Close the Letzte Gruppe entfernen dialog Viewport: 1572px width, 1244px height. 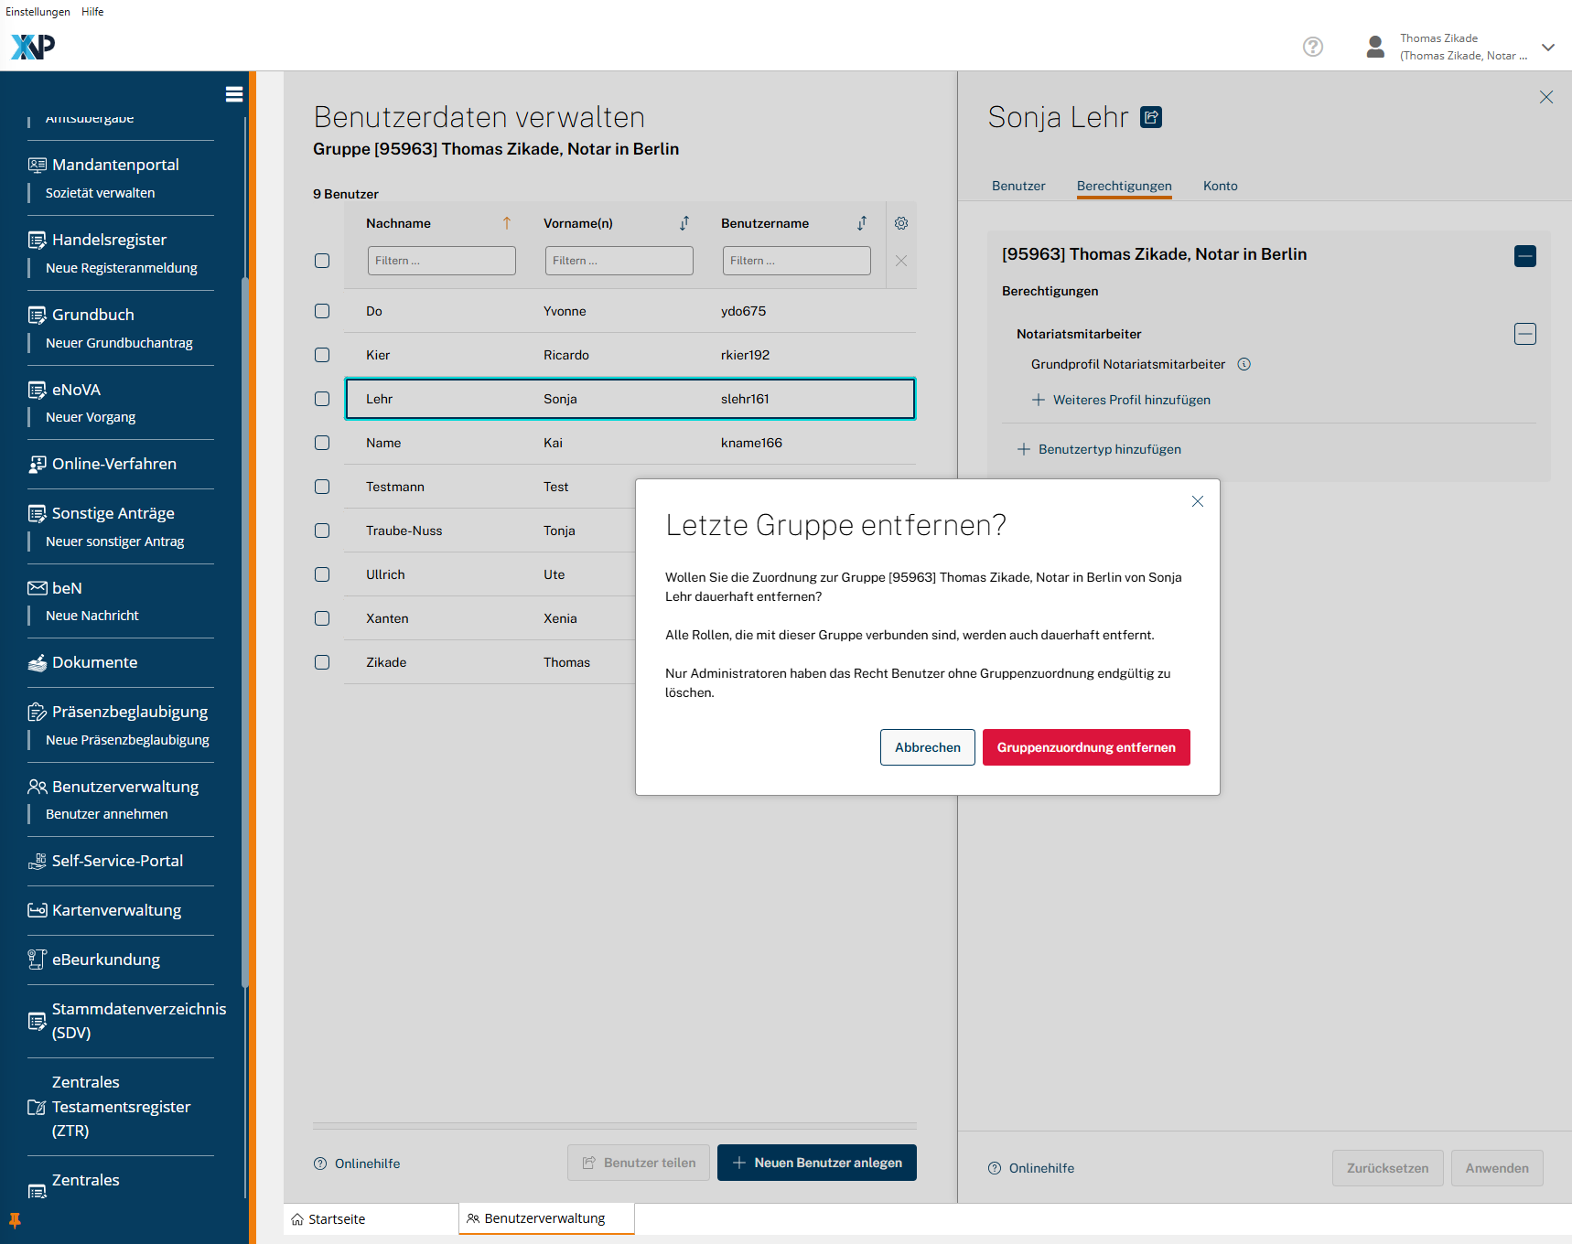click(x=1197, y=501)
